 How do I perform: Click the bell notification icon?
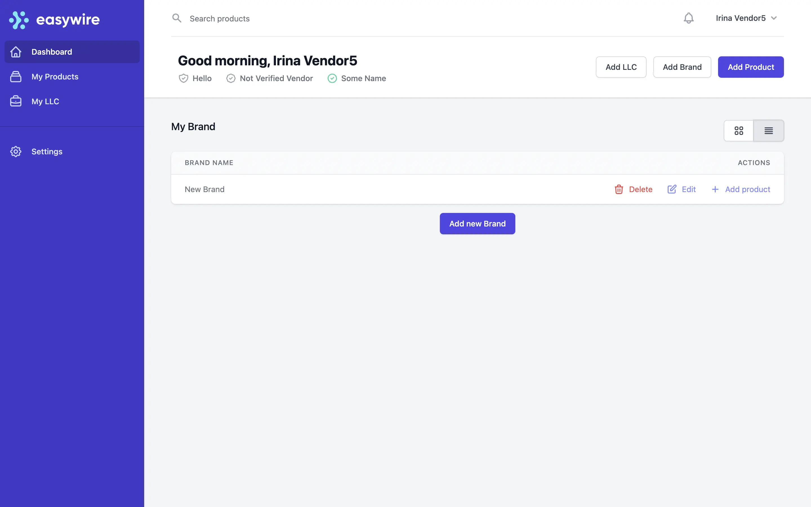(x=689, y=18)
